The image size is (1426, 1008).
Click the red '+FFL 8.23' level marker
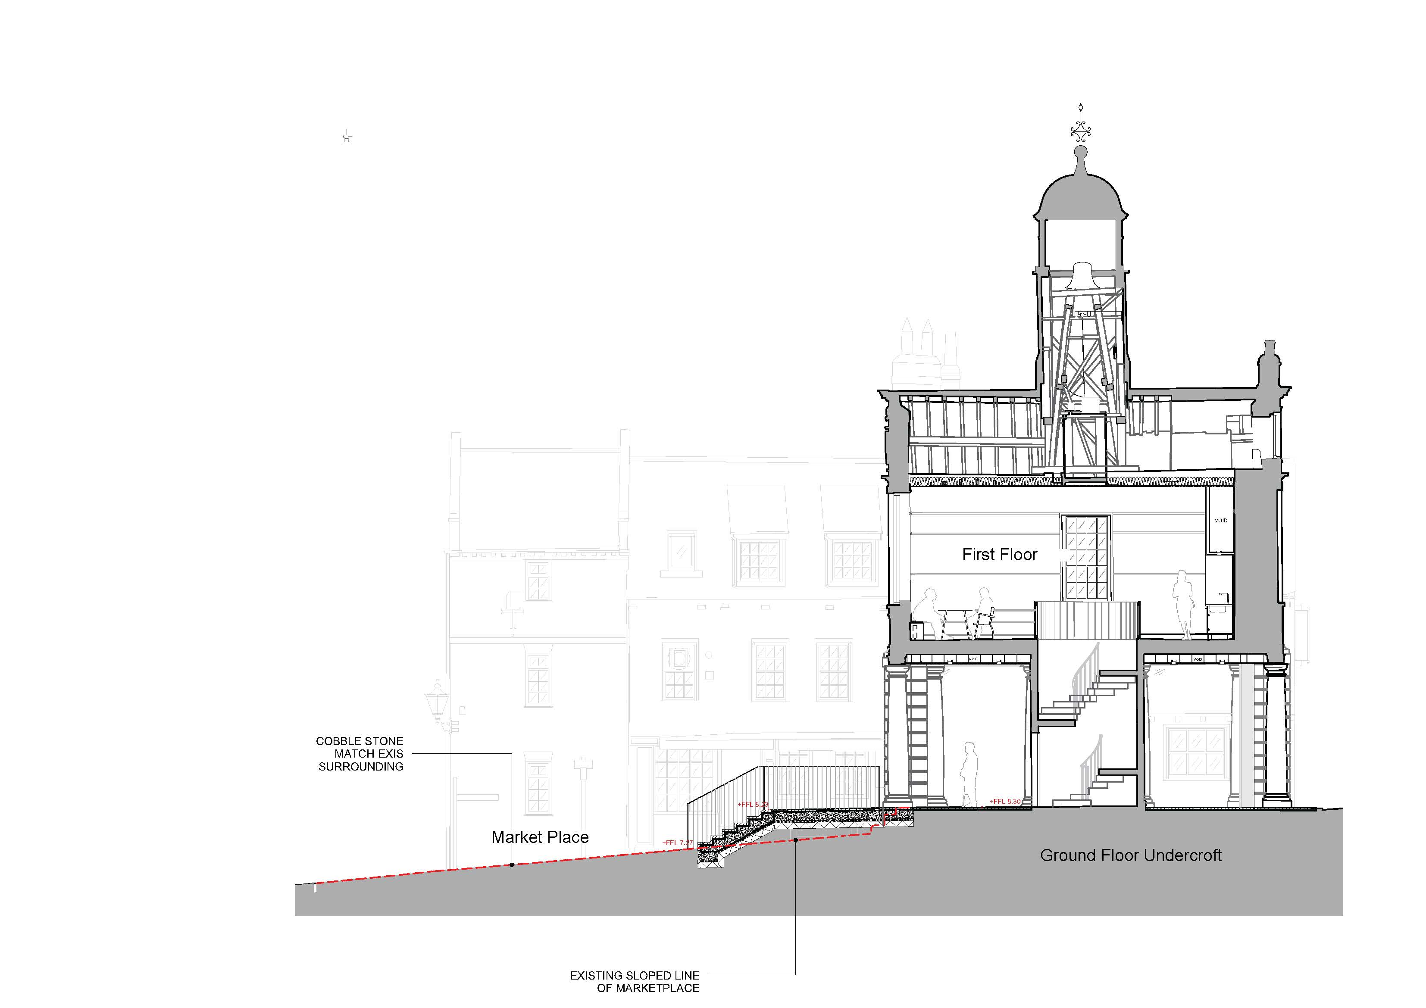[753, 804]
